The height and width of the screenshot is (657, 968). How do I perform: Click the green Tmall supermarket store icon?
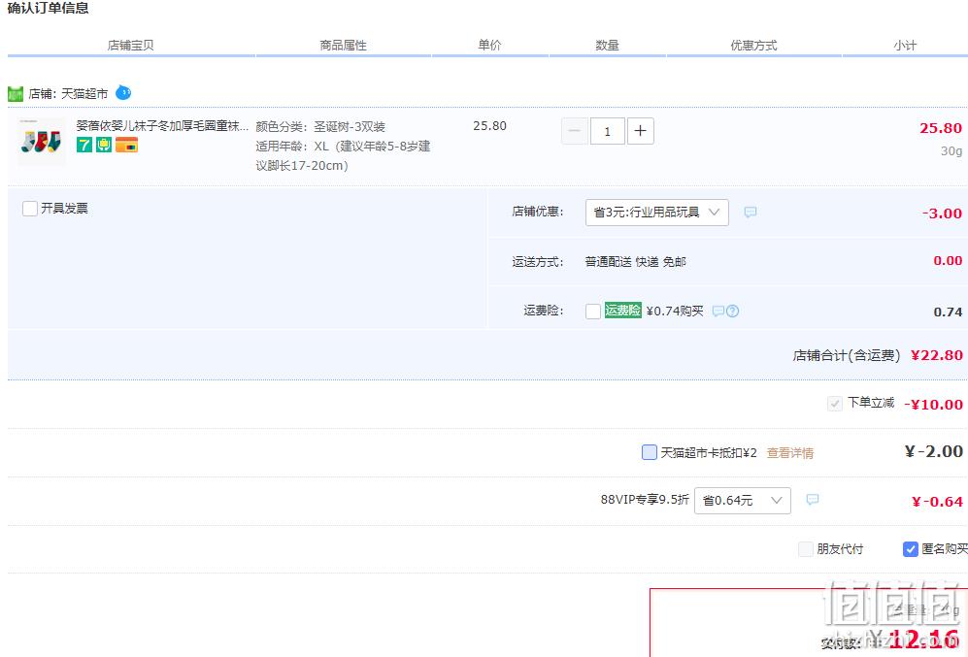16,94
